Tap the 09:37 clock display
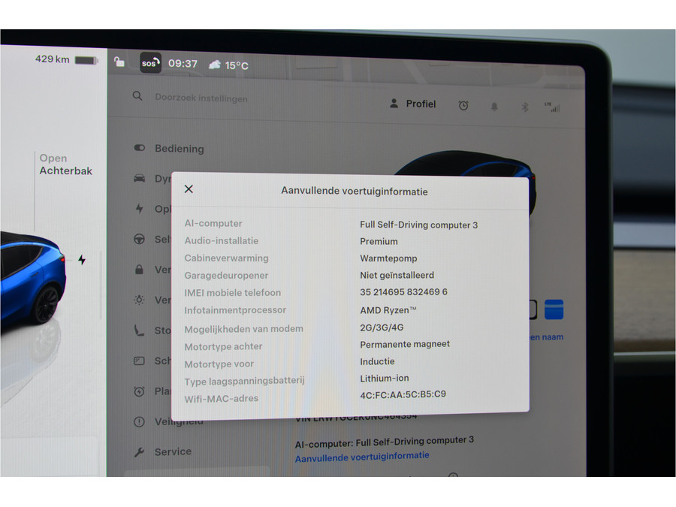The image size is (676, 507). 183,64
